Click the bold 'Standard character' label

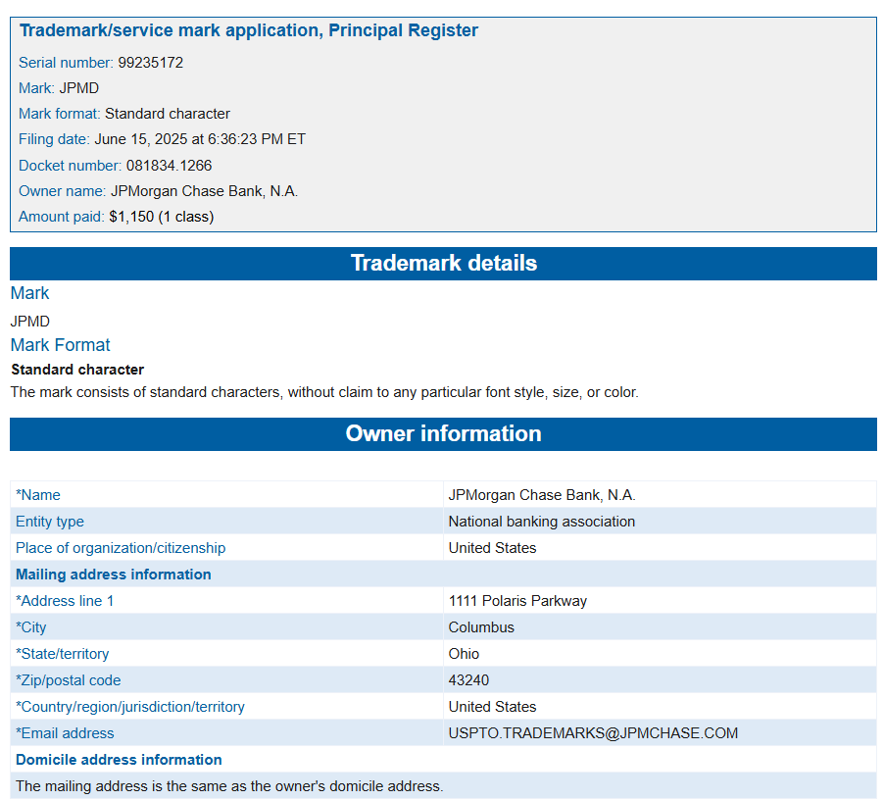pos(77,370)
